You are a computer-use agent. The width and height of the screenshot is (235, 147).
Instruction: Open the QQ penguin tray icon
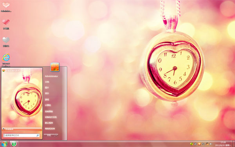coord(207,144)
